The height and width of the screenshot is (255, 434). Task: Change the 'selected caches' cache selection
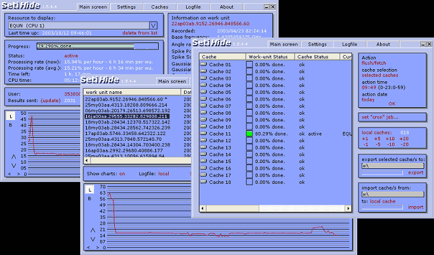380,75
